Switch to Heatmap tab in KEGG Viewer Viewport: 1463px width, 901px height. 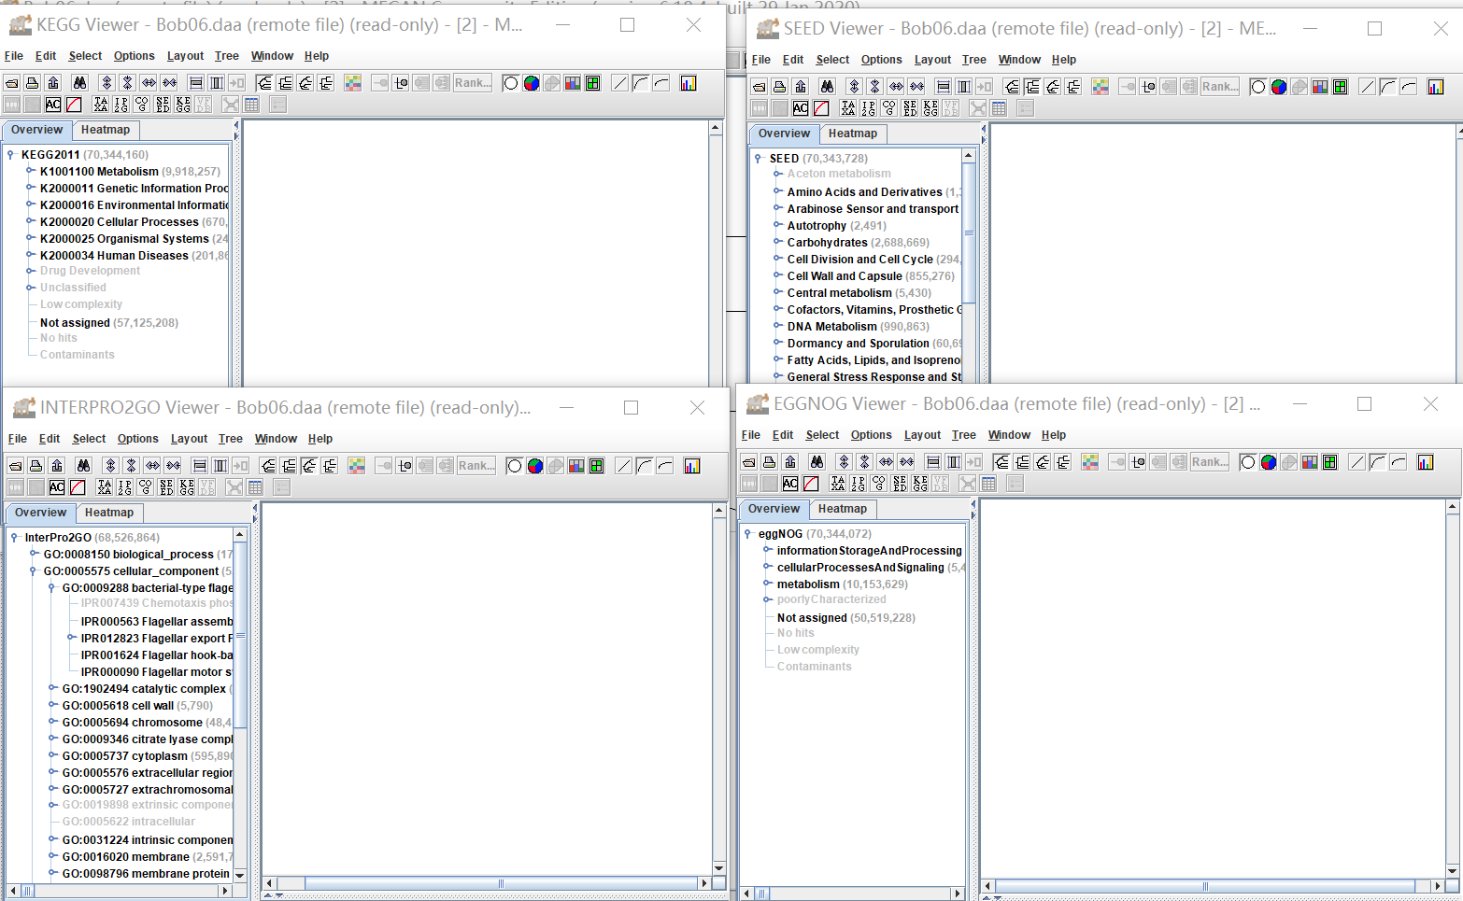point(106,130)
